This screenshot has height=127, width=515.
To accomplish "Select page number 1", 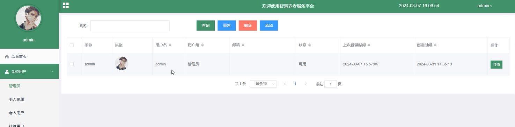I will point(295,84).
